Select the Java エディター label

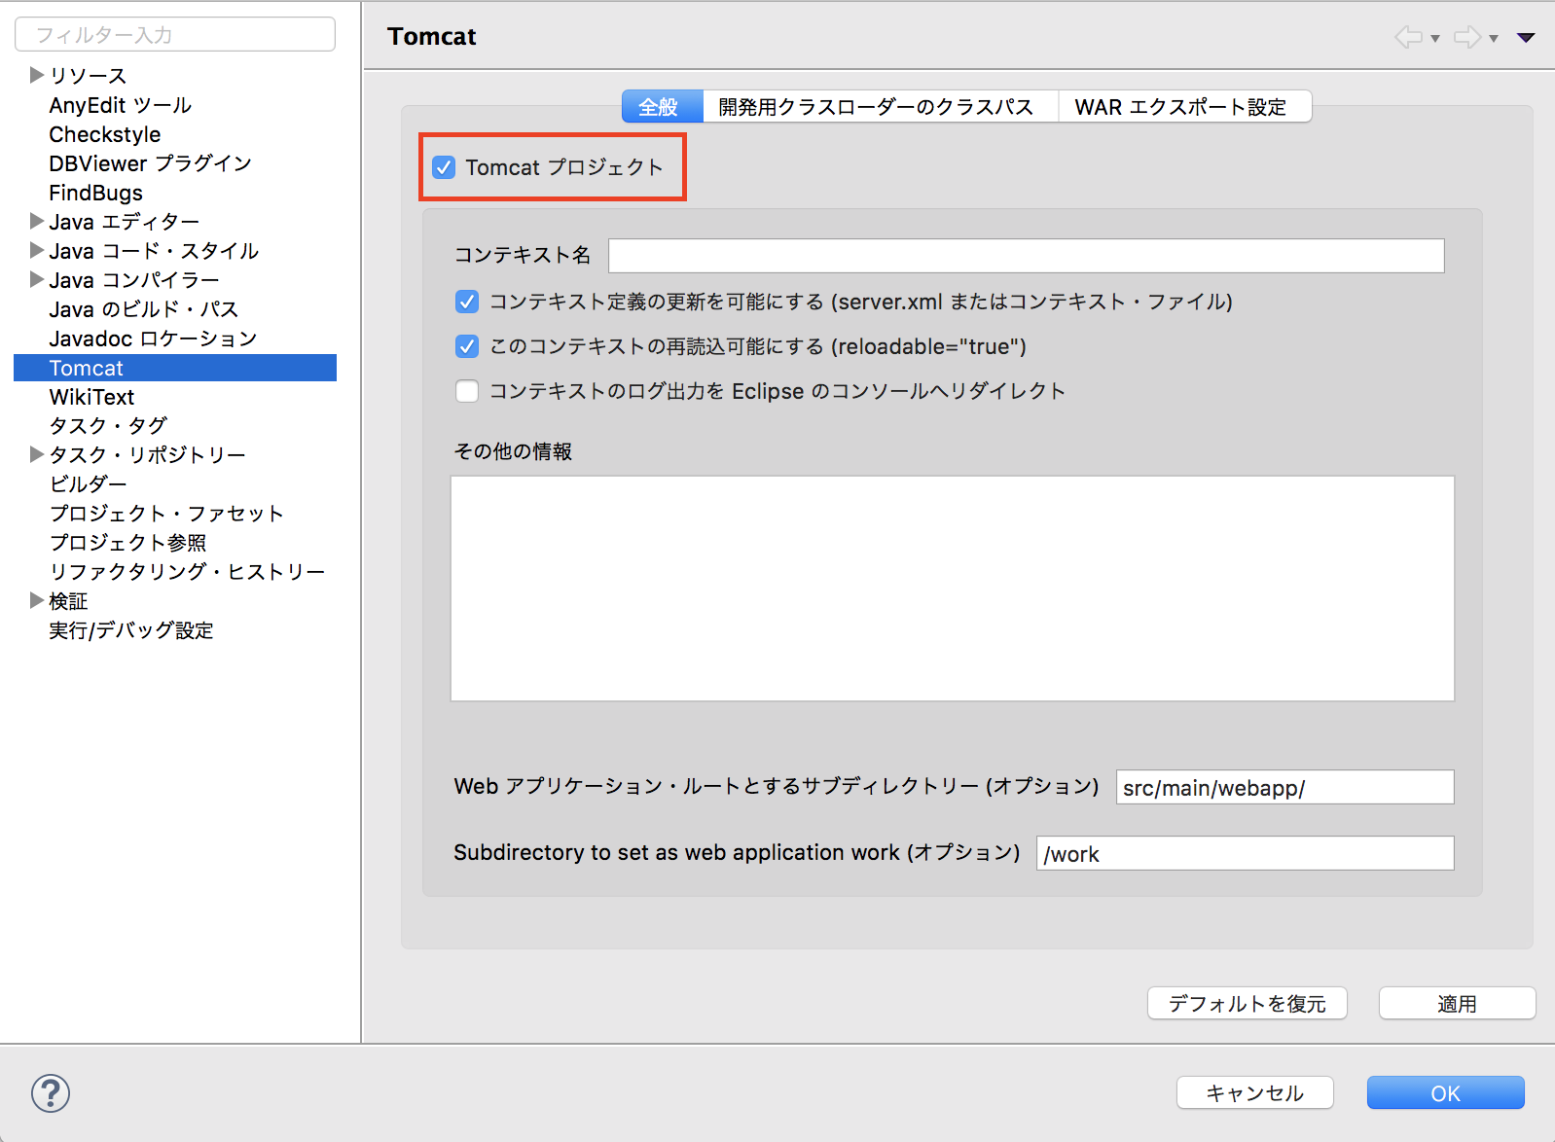[124, 222]
